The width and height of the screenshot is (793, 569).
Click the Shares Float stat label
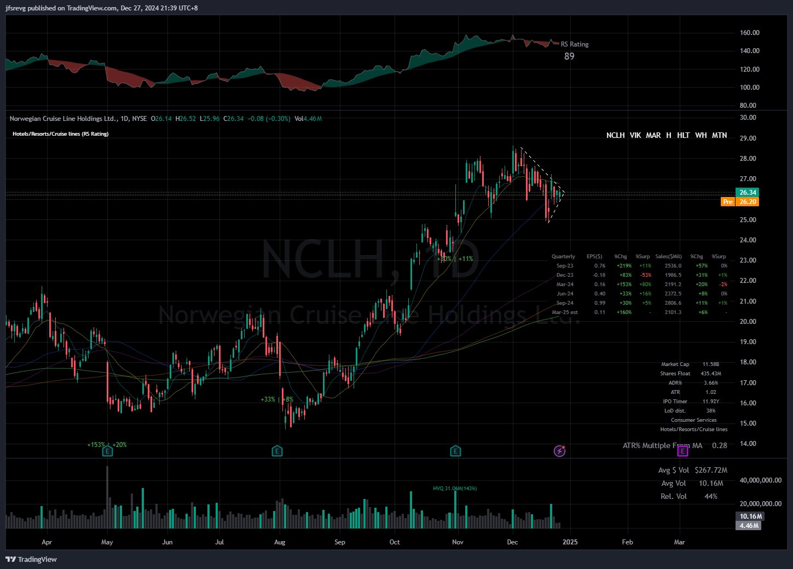point(675,374)
